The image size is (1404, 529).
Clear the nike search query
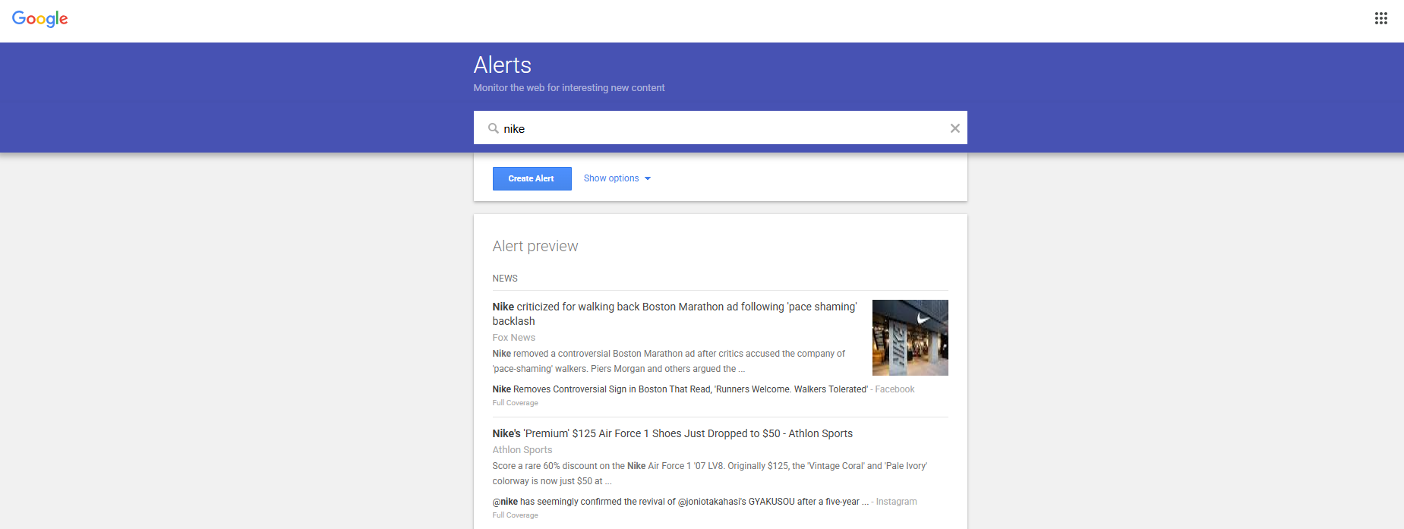(954, 128)
